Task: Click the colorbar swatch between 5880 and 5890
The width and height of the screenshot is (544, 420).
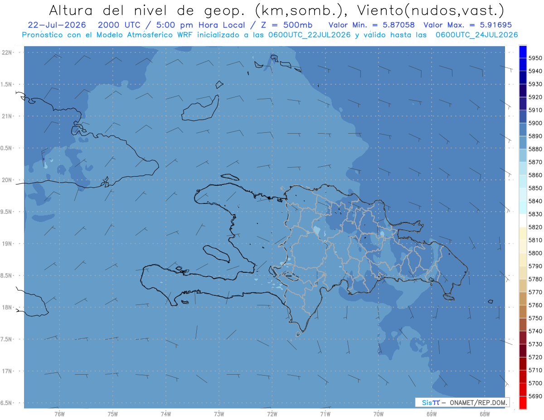Action: coord(523,143)
